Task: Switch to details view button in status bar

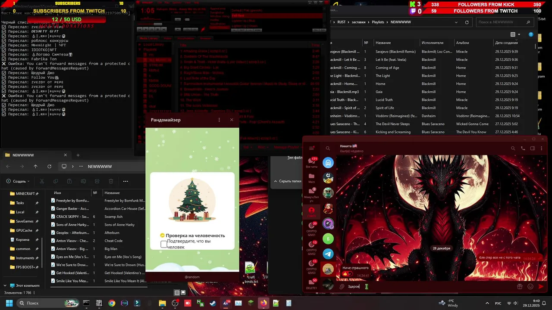Action: click(x=177, y=293)
